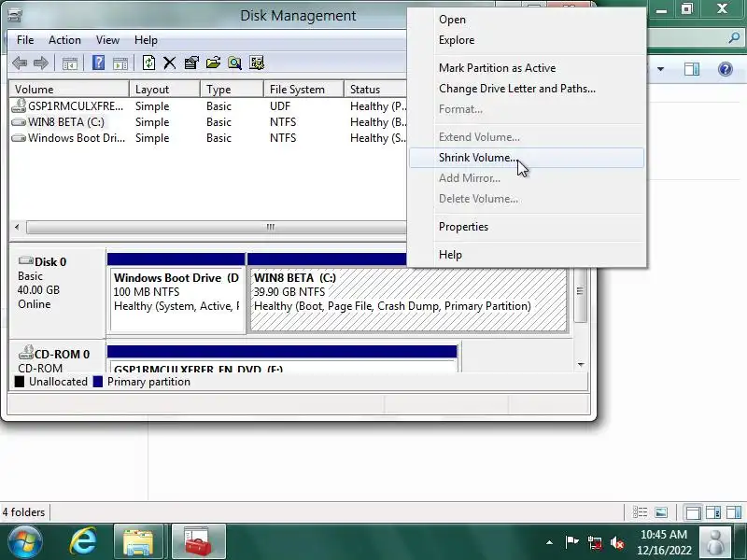Click the search magnifier in the Explorer window
Screen dimensions: 747x560
point(734,38)
